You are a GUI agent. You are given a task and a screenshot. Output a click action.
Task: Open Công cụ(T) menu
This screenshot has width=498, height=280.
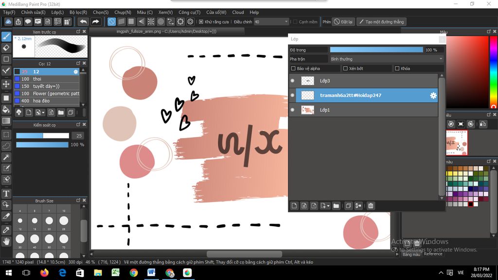pyautogui.click(x=190, y=12)
